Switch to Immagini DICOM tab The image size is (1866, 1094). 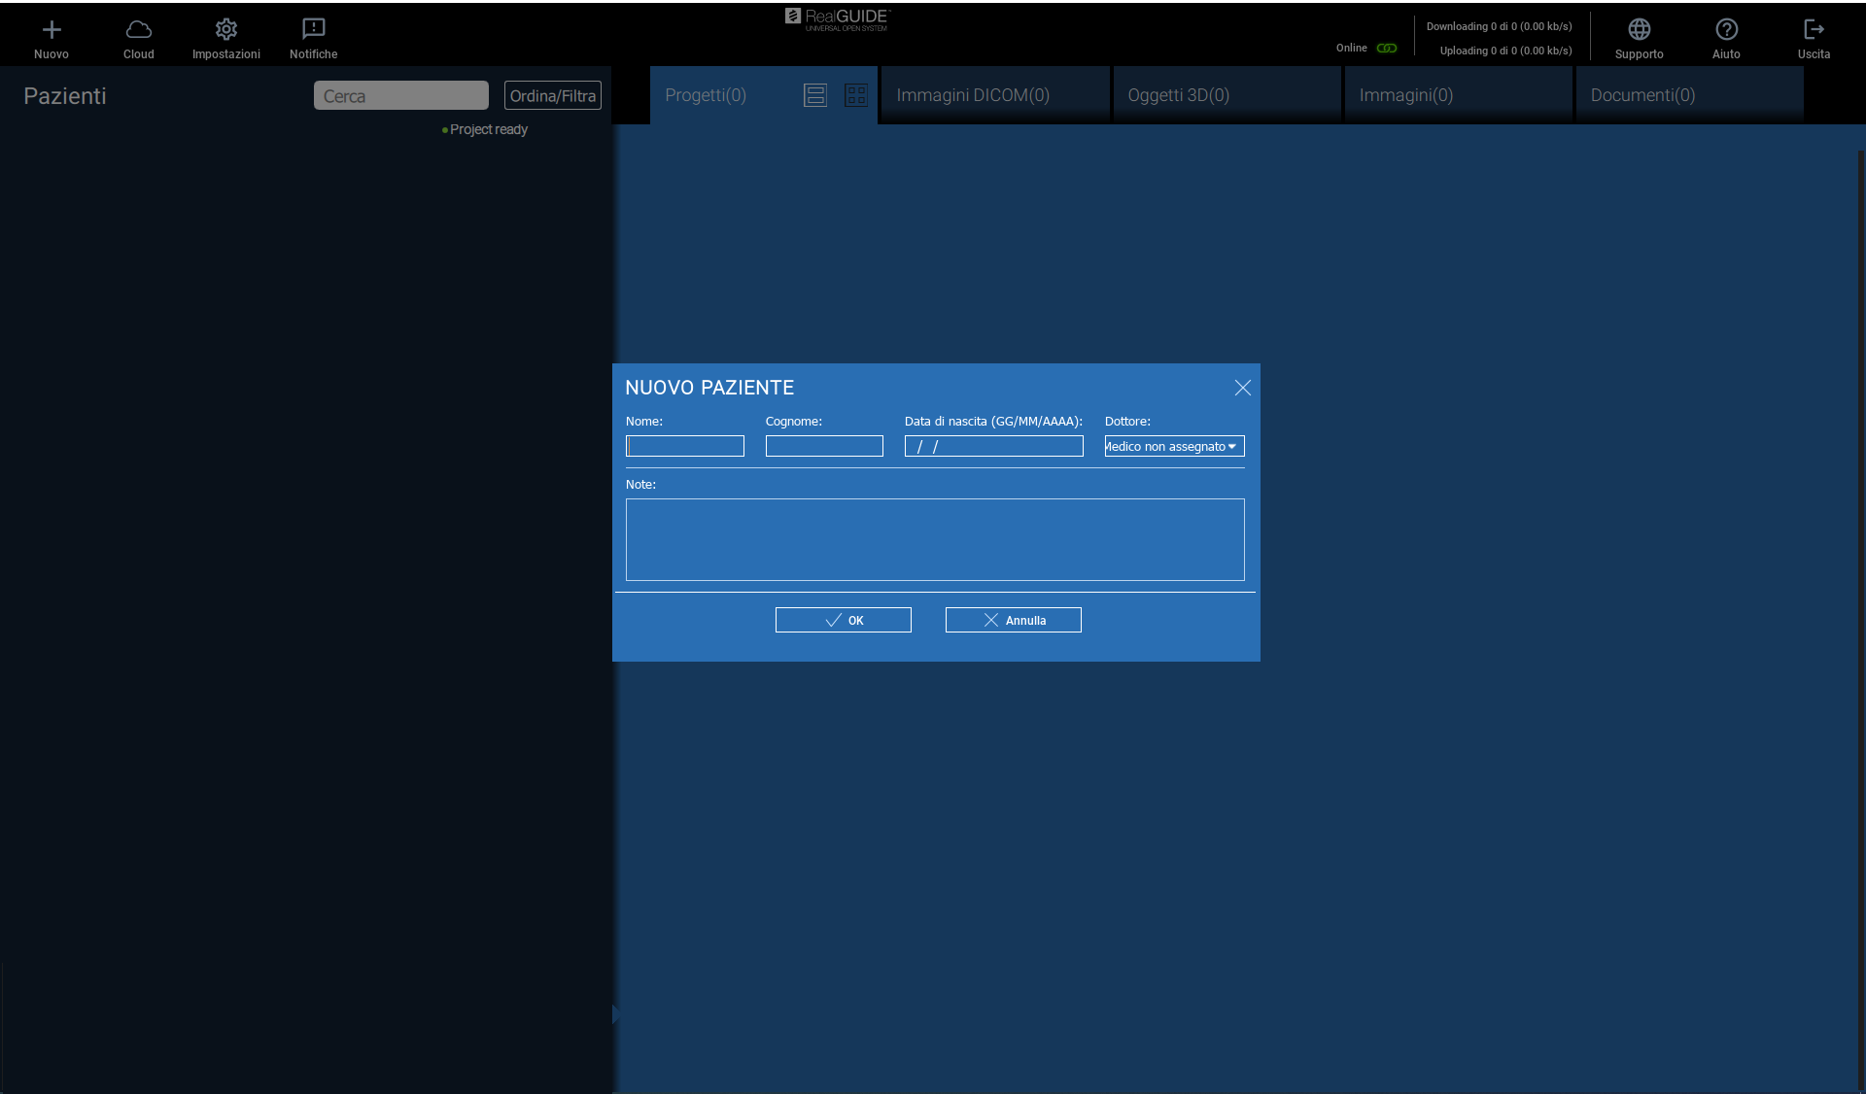point(973,95)
